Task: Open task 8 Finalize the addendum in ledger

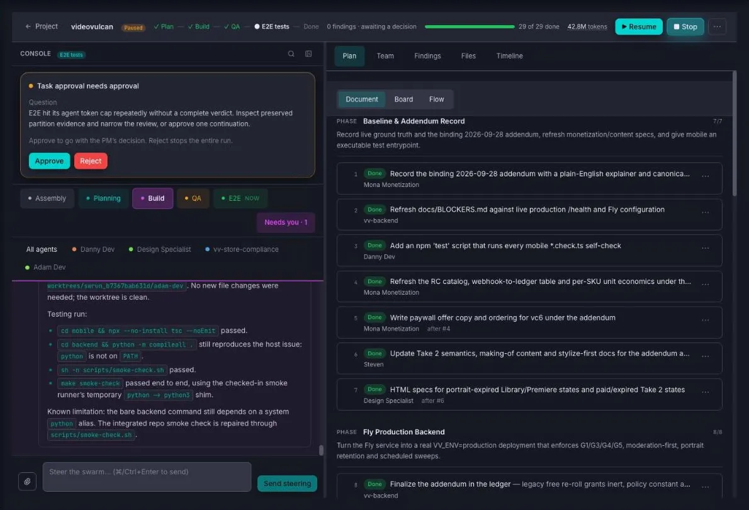Action: click(x=529, y=487)
